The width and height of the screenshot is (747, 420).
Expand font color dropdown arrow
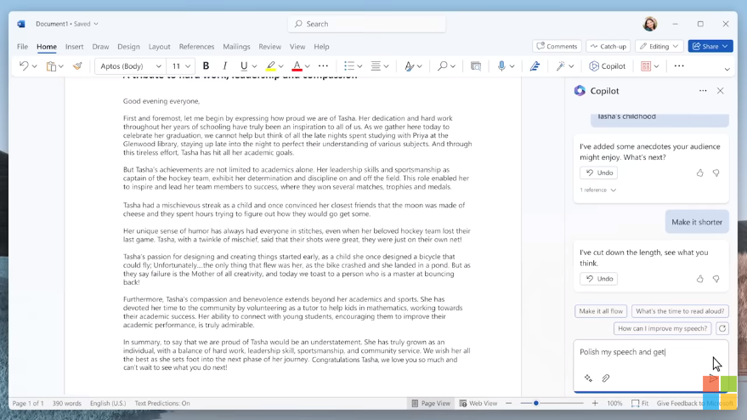308,66
